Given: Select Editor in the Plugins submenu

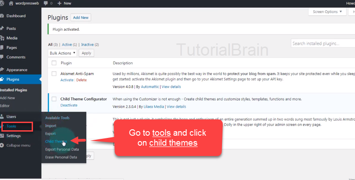Looking at the screenshot, I should coord(5,106).
